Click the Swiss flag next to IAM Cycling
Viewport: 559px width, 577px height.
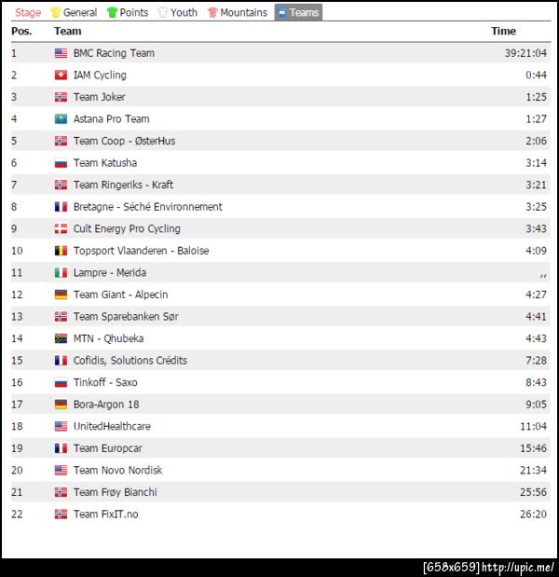point(61,76)
